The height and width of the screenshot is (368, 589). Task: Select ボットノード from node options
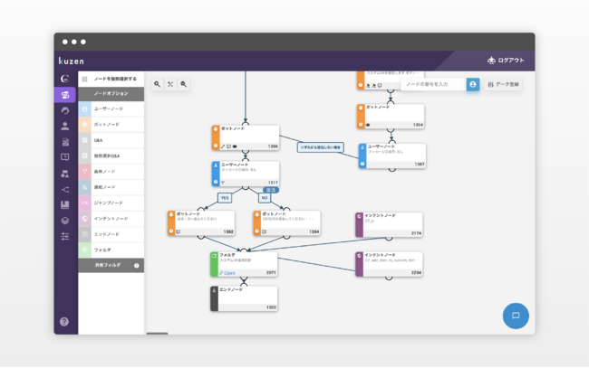coord(111,125)
